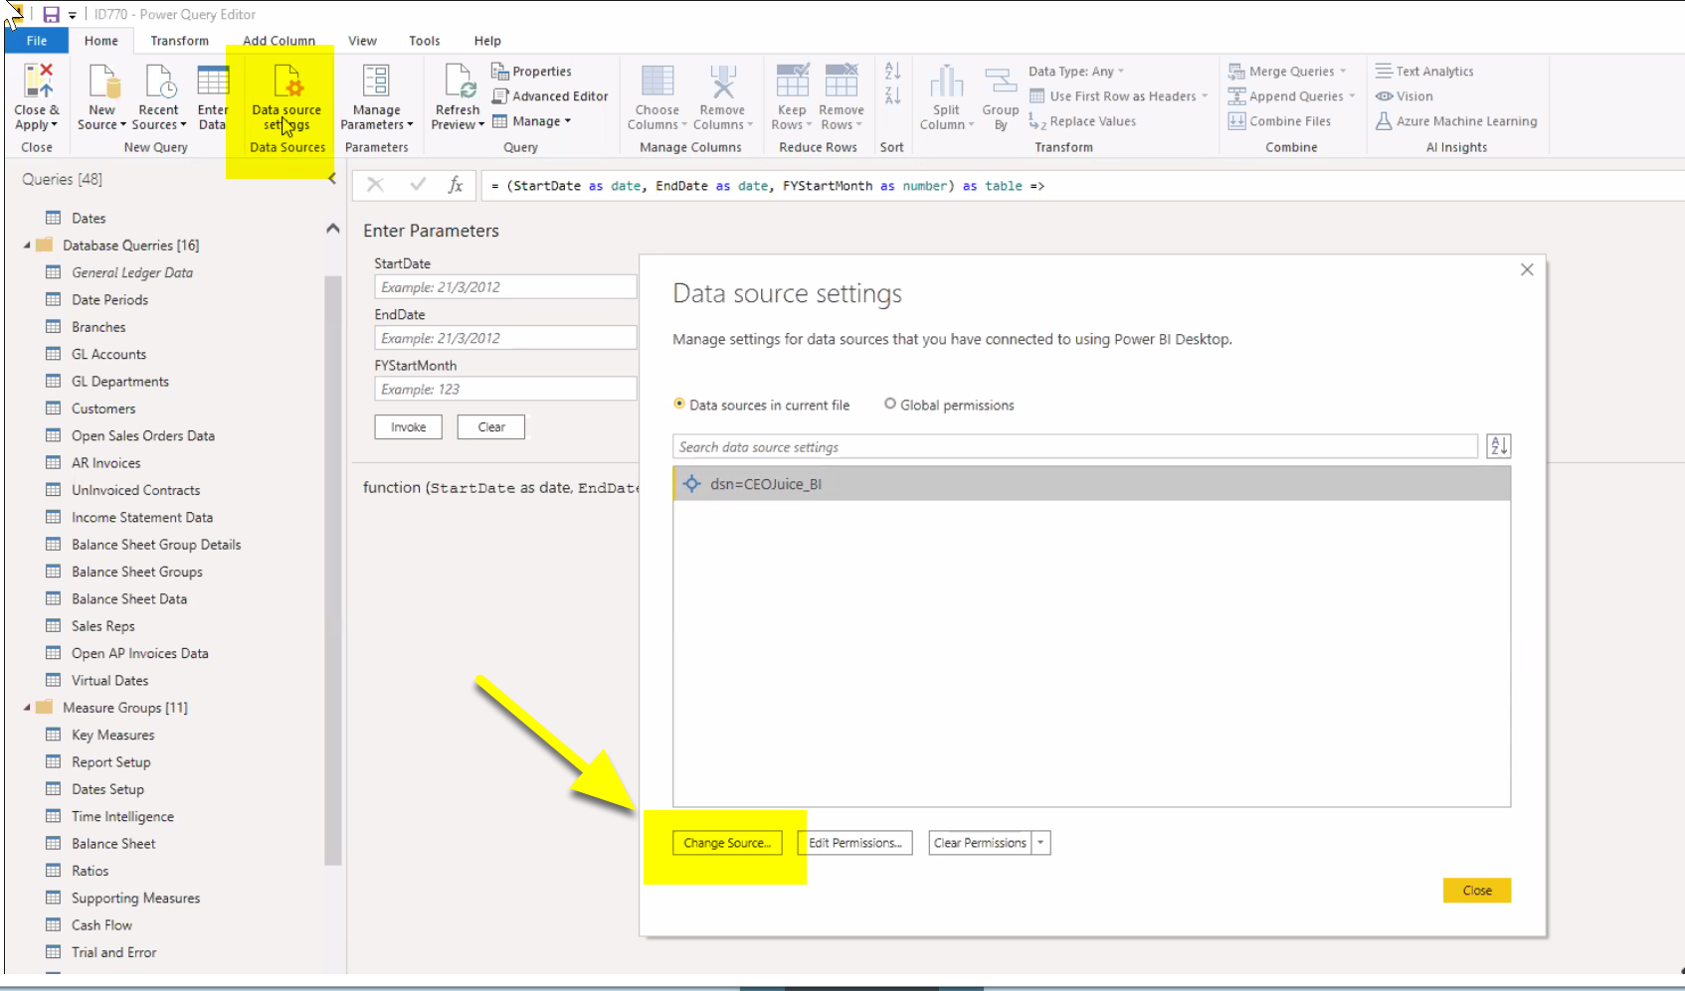Open the Manage query dropdown

pos(532,121)
